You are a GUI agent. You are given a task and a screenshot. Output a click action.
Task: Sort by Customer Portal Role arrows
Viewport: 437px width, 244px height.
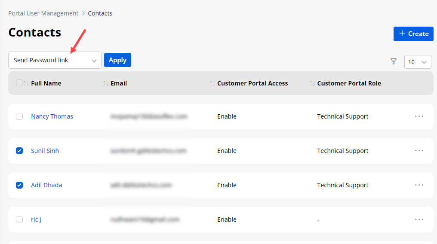point(312,83)
